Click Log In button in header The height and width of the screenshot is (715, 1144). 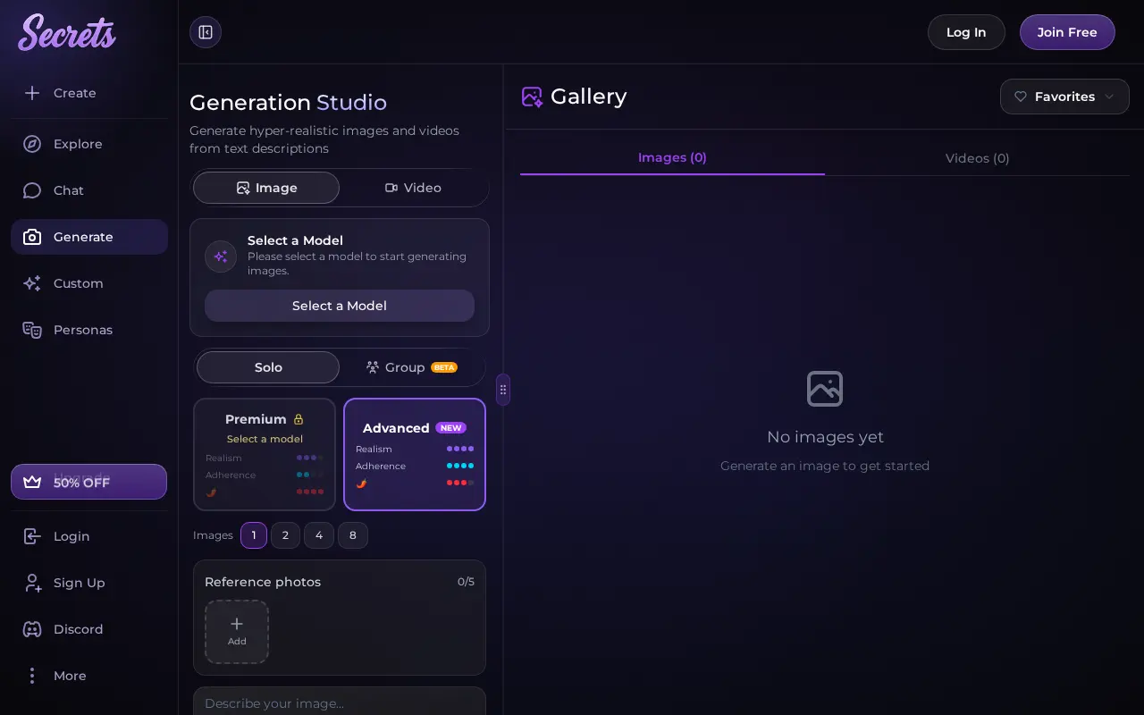click(966, 32)
